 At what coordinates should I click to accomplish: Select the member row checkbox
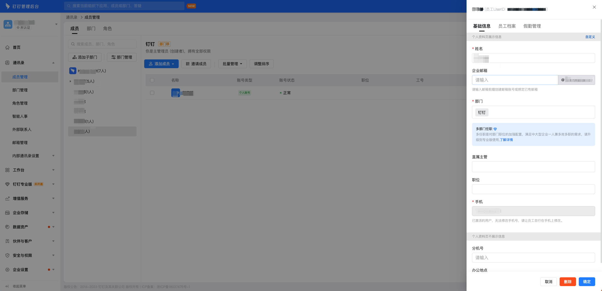tap(152, 93)
